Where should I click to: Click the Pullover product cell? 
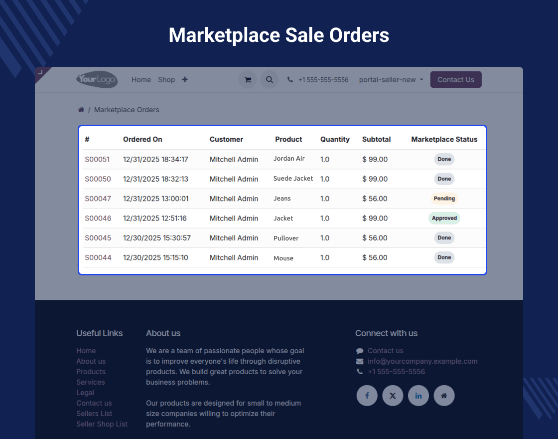click(286, 238)
